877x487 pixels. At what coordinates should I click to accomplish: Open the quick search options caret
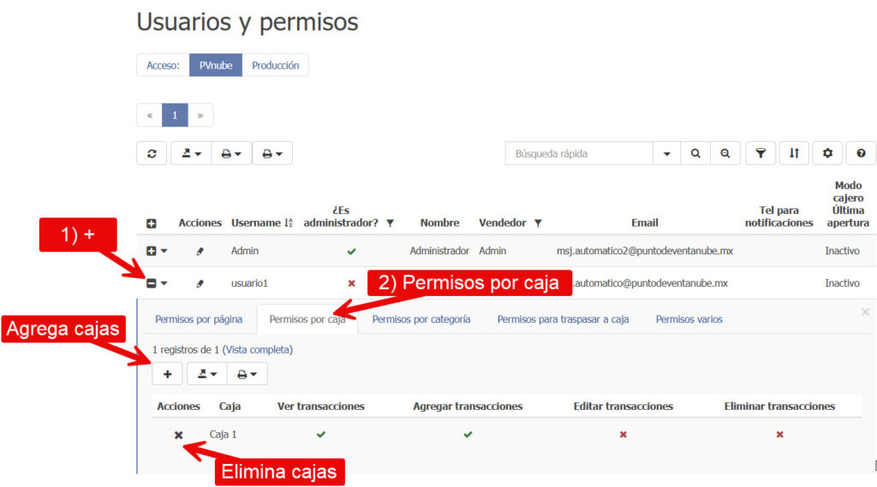click(x=666, y=153)
